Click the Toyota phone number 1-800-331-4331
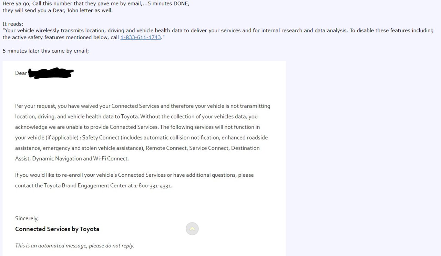This screenshot has width=441, height=256. tap(153, 185)
